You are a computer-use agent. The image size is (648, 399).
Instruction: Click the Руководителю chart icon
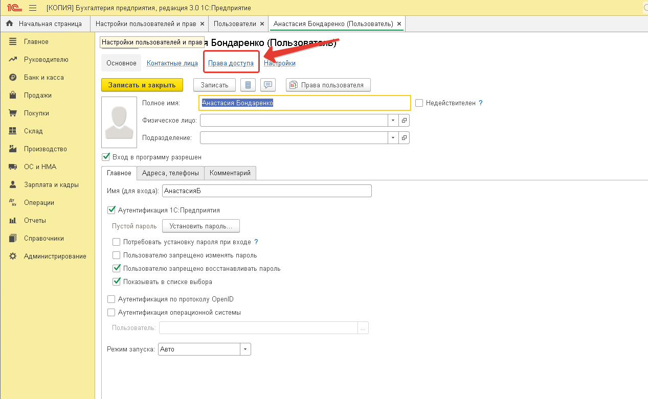[x=13, y=59]
